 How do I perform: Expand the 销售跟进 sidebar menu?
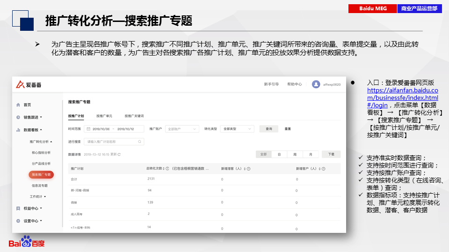(x=32, y=117)
